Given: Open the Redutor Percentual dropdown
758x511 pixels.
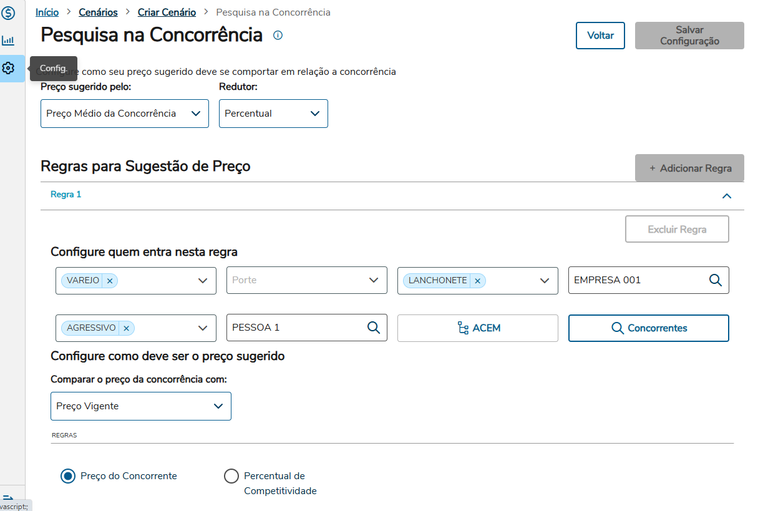Looking at the screenshot, I should pos(273,114).
